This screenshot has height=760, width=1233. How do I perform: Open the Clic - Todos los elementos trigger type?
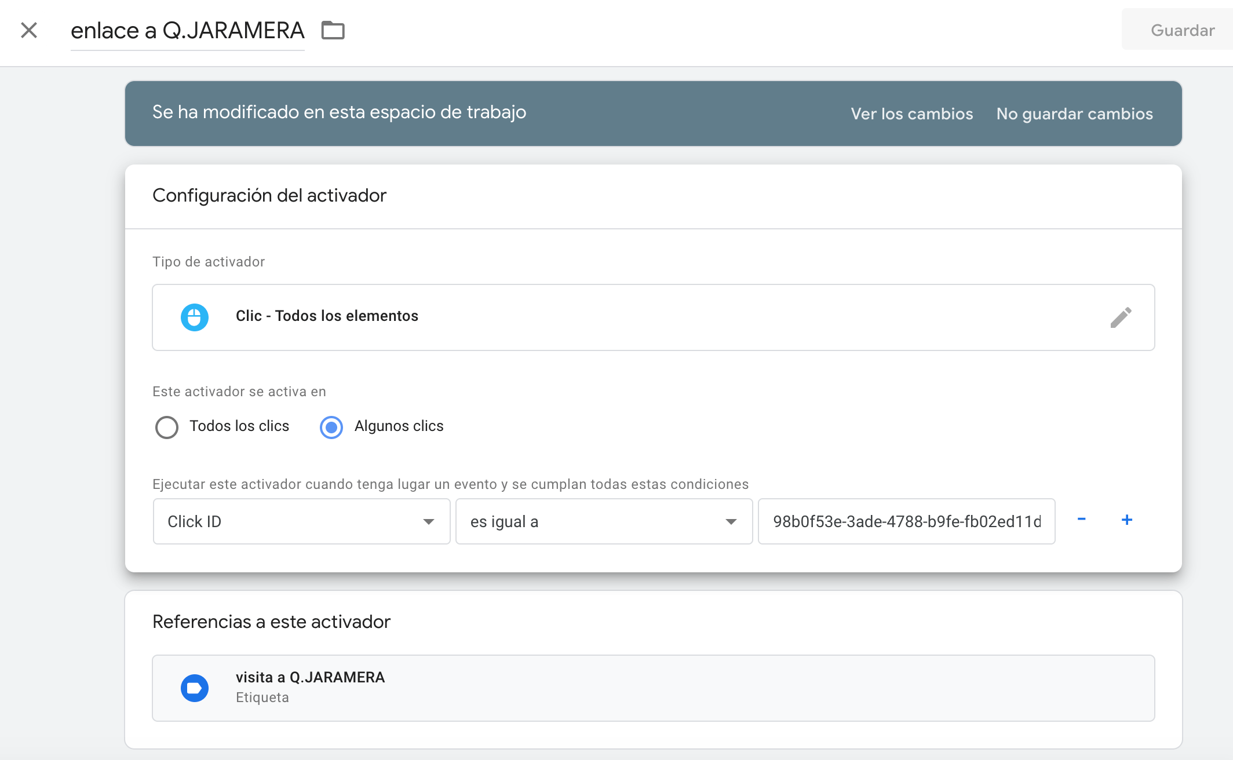click(654, 317)
